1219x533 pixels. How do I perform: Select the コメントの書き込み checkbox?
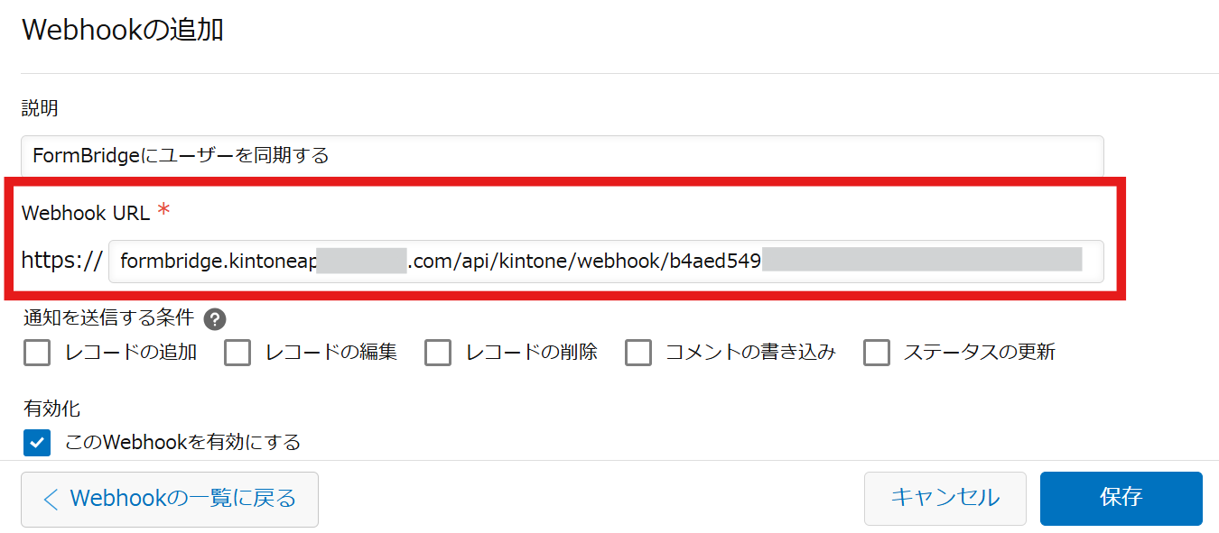(x=638, y=353)
